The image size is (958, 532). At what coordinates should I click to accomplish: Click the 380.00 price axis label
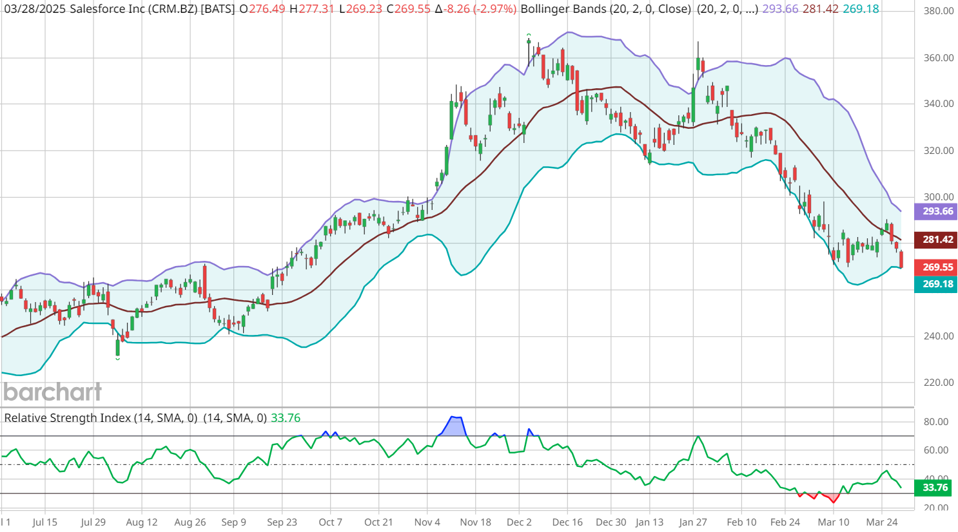pyautogui.click(x=938, y=11)
